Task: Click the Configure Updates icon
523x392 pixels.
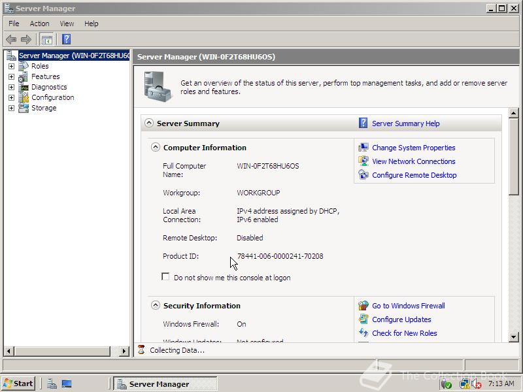Action: pyautogui.click(x=363, y=319)
